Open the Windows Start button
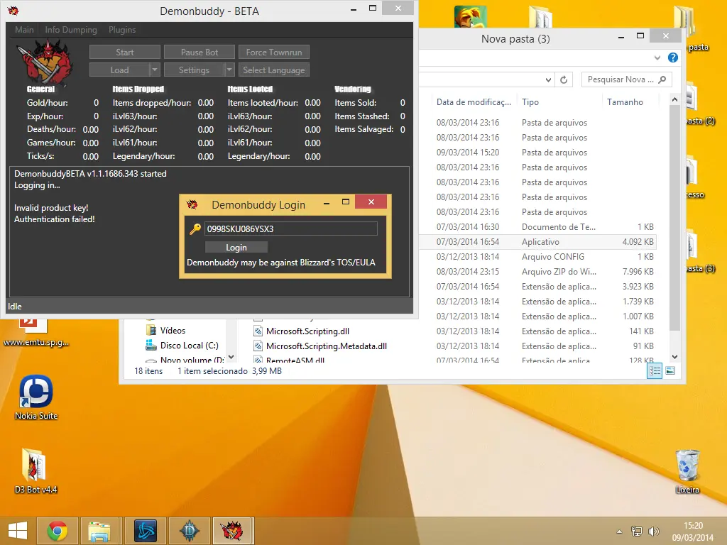727x545 pixels. [x=18, y=531]
